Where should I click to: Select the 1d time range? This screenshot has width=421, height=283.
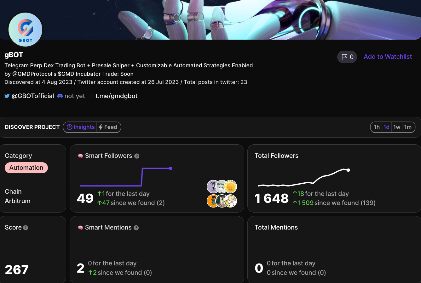386,127
